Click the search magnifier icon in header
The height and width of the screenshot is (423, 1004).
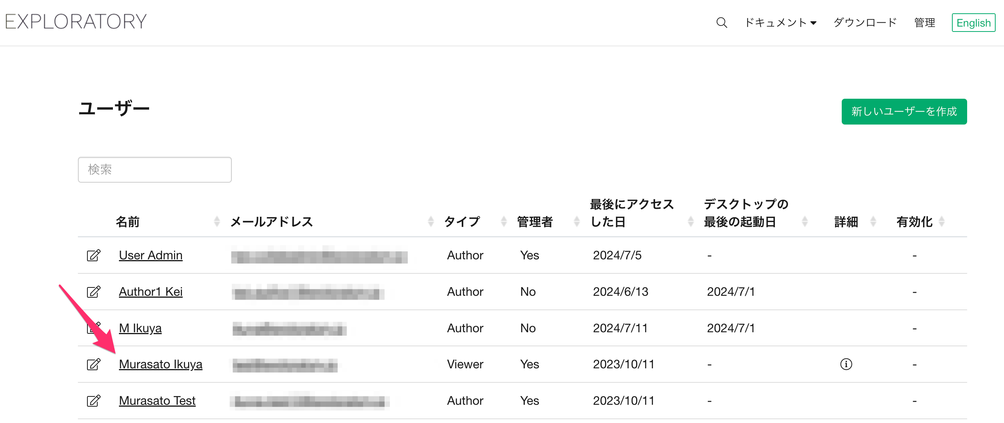point(721,22)
